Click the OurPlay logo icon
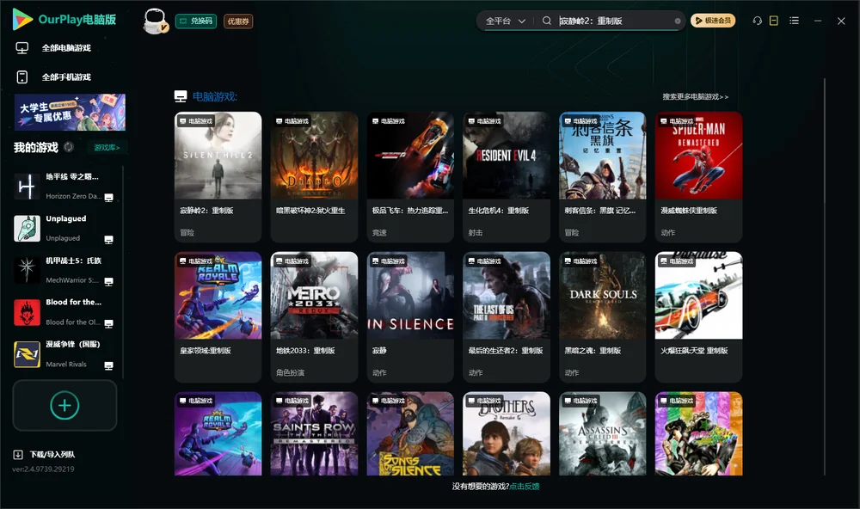This screenshot has width=860, height=509. coord(22,19)
